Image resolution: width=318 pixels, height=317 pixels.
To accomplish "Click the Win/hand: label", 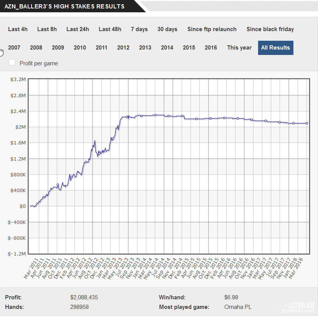I will tap(172, 297).
